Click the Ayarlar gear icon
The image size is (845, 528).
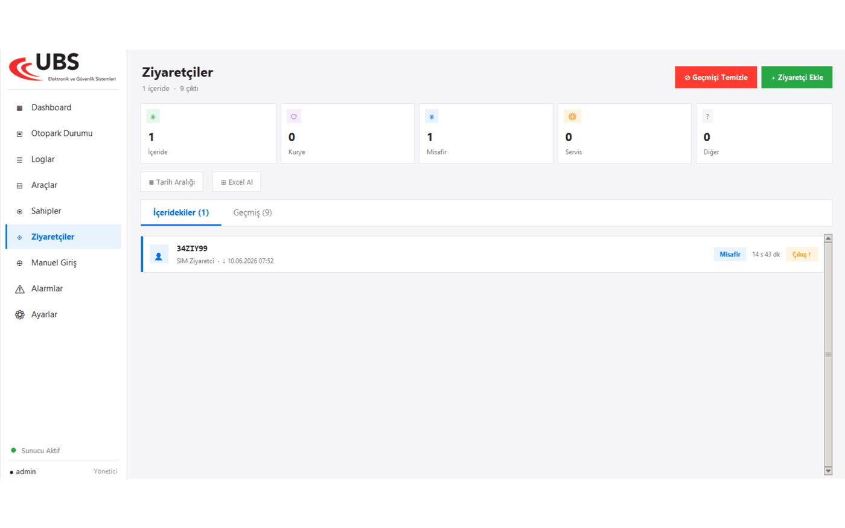pyautogui.click(x=19, y=314)
